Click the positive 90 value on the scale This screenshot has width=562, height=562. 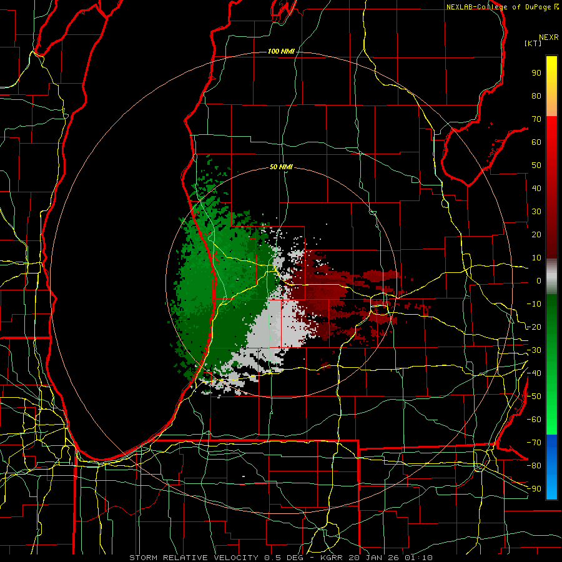tap(536, 73)
